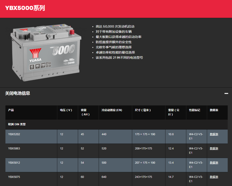Screen dimensions: 232x186
Task: Open the YUASA YBX5096 battery product image
Action: [46, 52]
